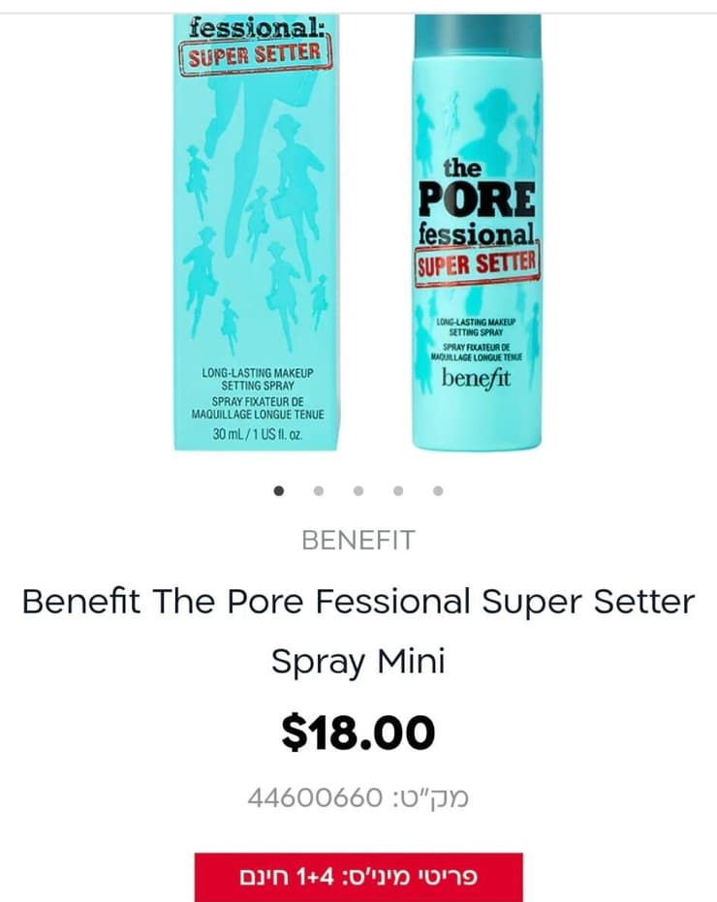
Task: Open the red minis 1+4 promo banner
Action: (358, 877)
